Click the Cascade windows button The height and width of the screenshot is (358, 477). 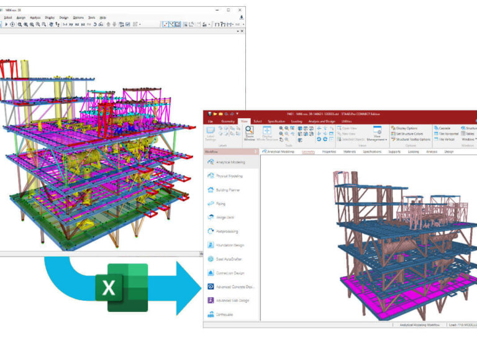tap(442, 128)
